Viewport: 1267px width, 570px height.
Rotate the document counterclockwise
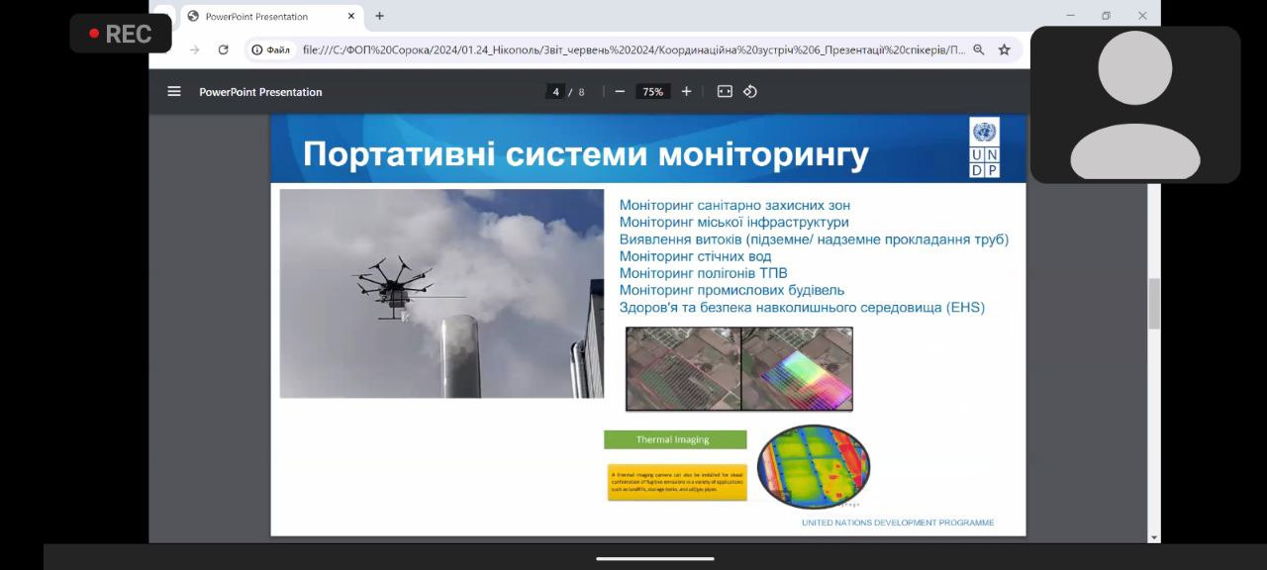[750, 91]
